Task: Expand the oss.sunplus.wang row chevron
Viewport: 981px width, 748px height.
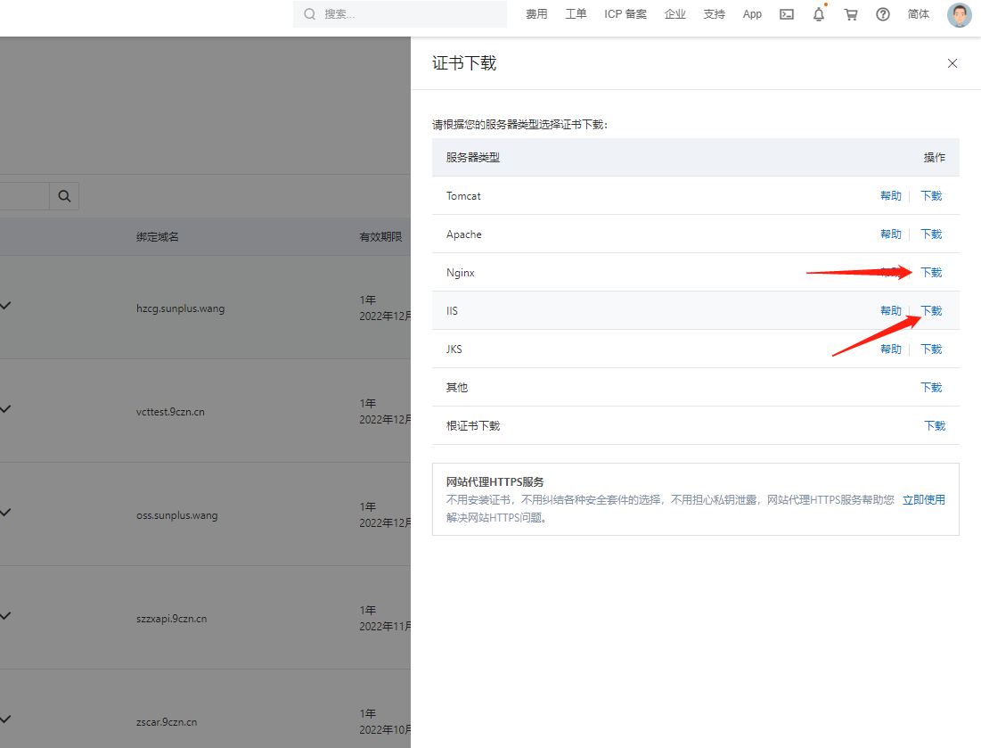Action: tap(5, 512)
